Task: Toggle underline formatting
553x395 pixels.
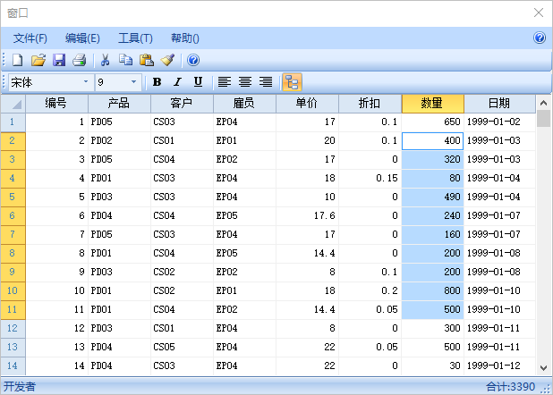Action: click(199, 82)
